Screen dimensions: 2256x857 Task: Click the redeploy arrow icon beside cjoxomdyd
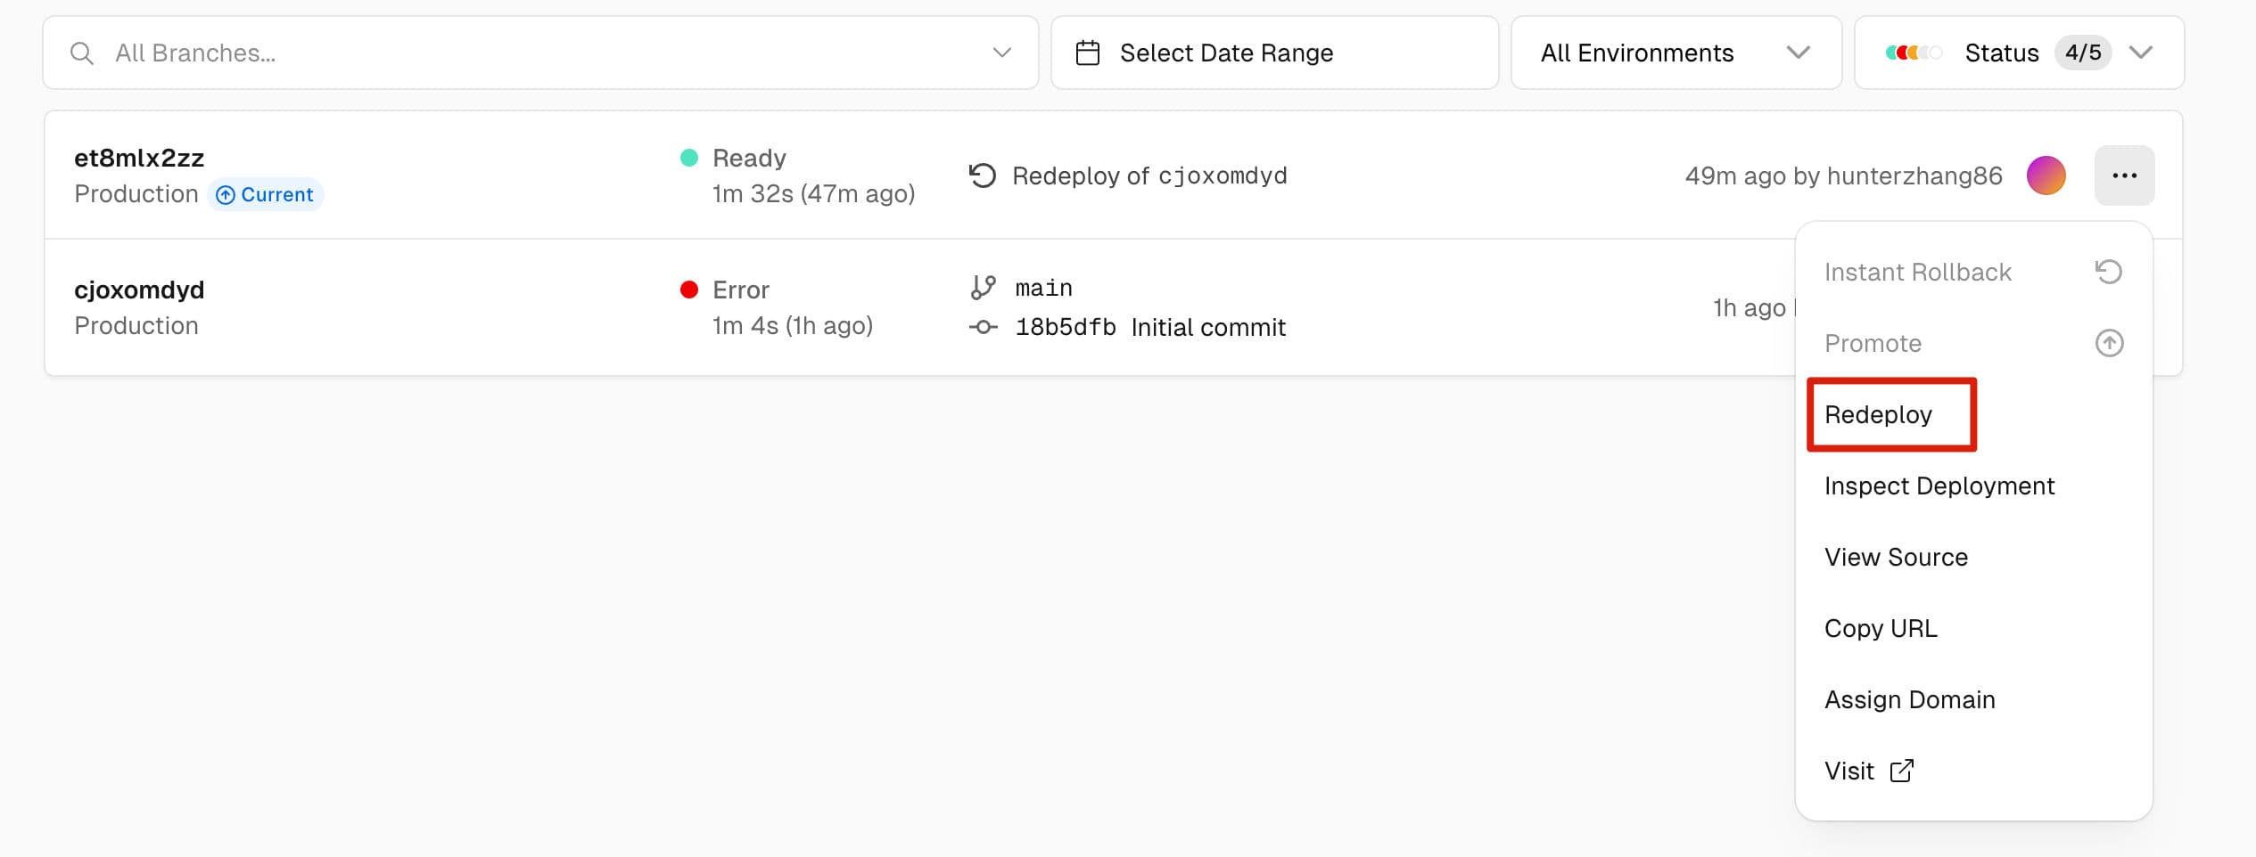tap(982, 175)
